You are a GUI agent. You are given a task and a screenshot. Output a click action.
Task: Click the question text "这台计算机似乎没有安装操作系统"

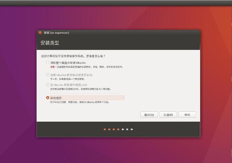click(x=63, y=56)
